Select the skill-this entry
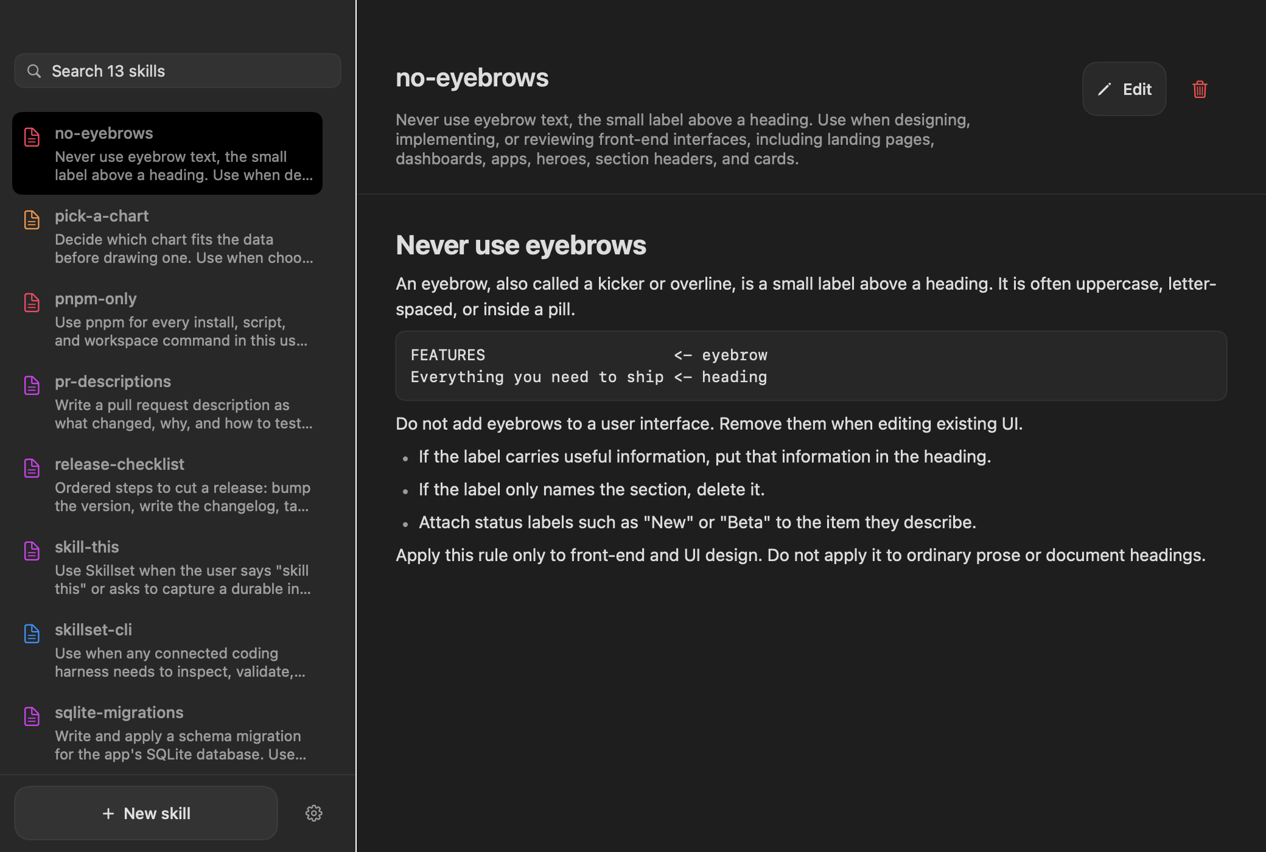This screenshot has width=1266, height=852. point(167,567)
